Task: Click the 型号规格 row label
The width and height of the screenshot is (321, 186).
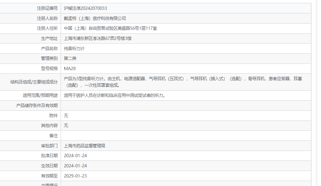Action: point(49,68)
